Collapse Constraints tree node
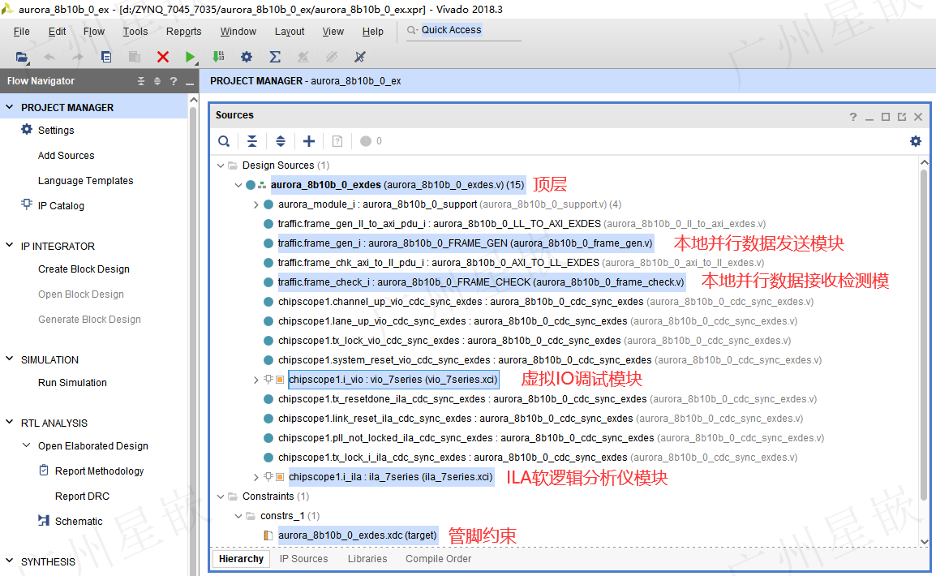The width and height of the screenshot is (936, 576). [x=221, y=496]
